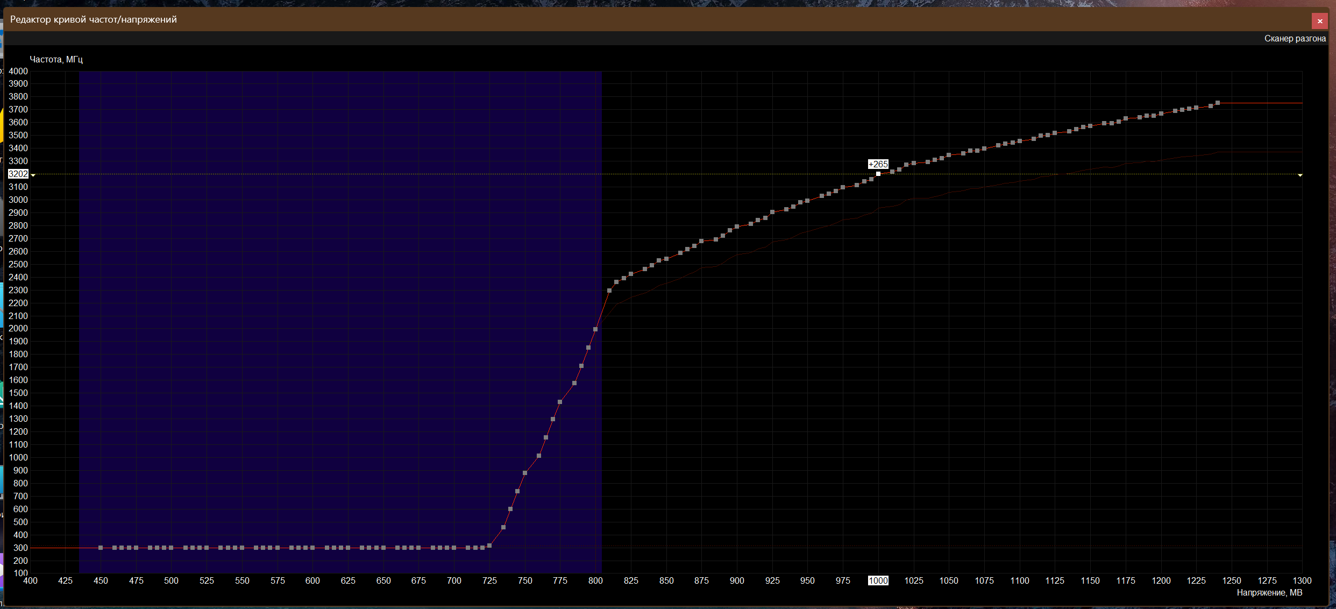
Task: Click the Напряжение, МВ axis label
Action: click(1269, 592)
